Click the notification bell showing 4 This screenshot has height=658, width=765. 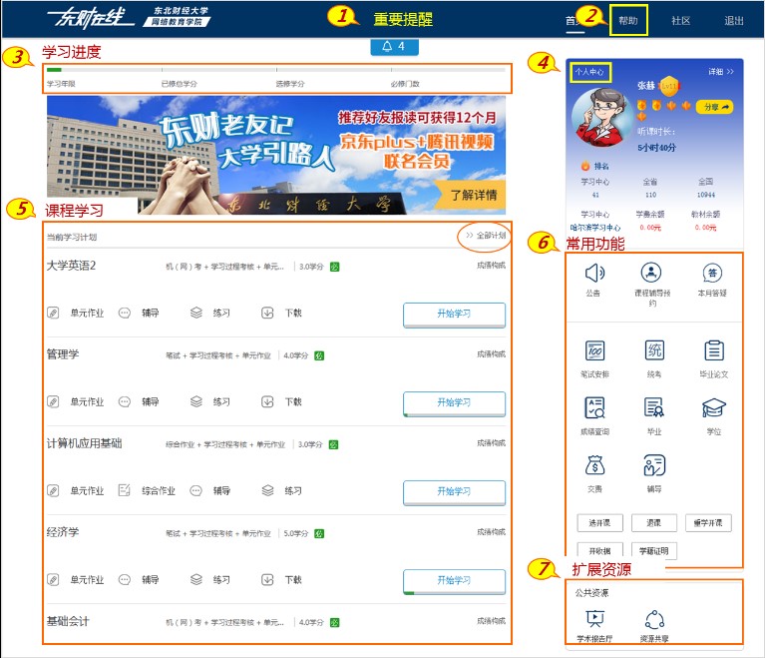coord(394,46)
